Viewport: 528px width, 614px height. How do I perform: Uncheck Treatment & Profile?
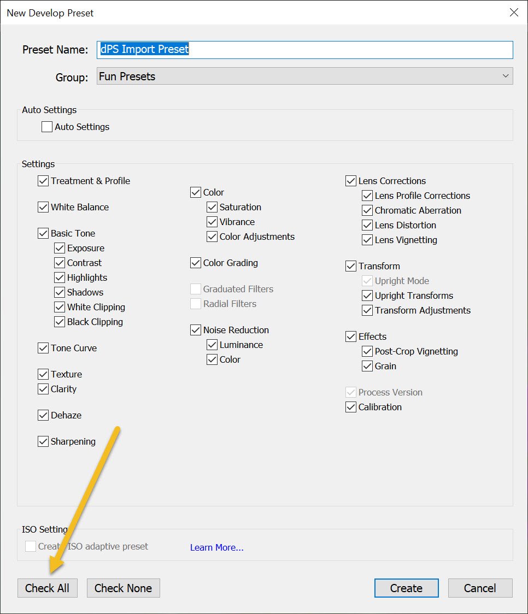(x=44, y=181)
